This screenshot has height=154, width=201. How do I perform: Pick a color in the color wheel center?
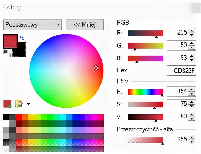pyautogui.click(x=66, y=71)
